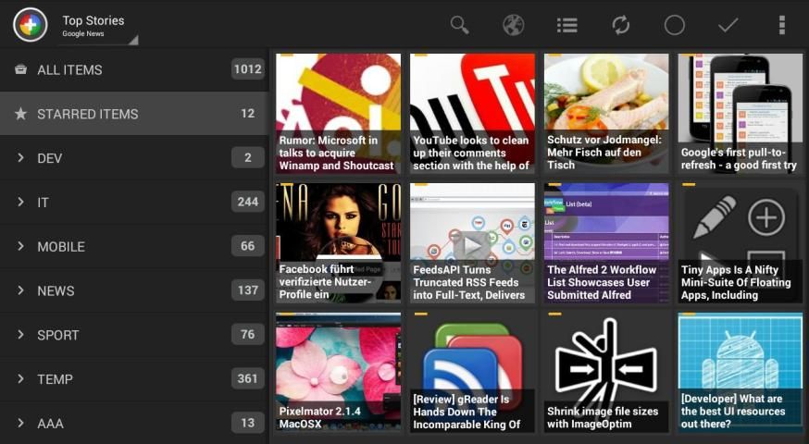Switch to list view icon
The width and height of the screenshot is (809, 444).
tap(566, 25)
